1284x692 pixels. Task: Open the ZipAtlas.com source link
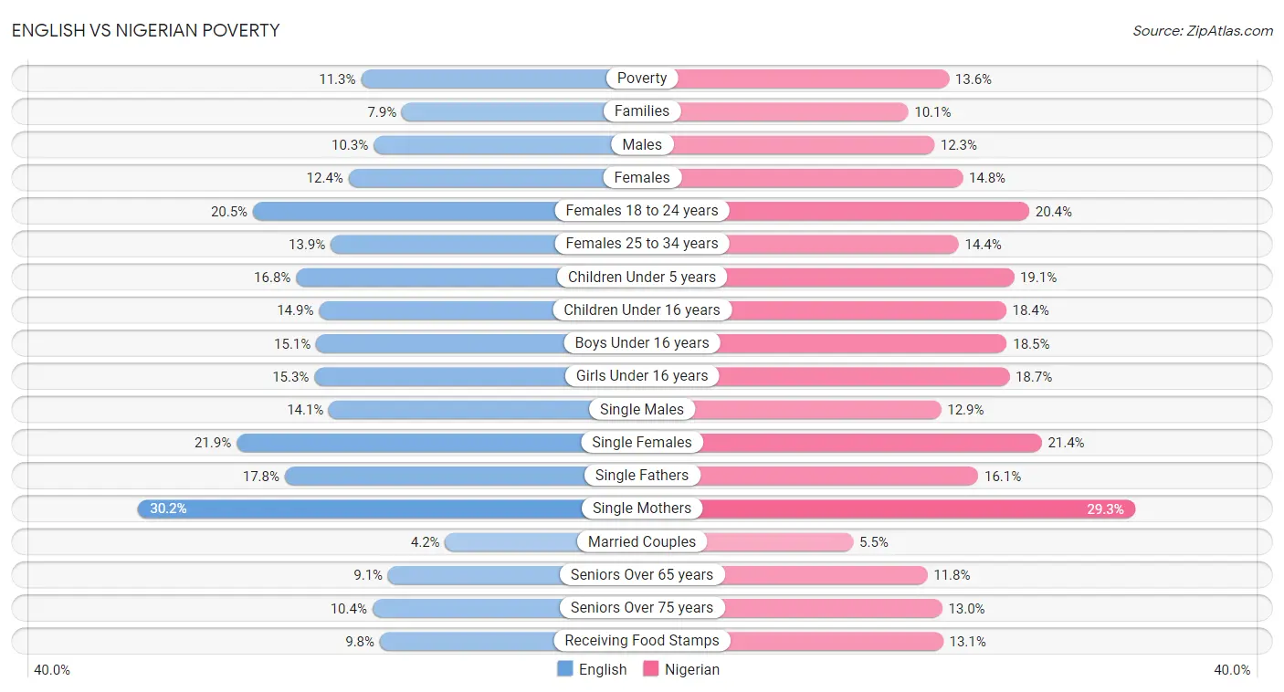click(x=1203, y=31)
